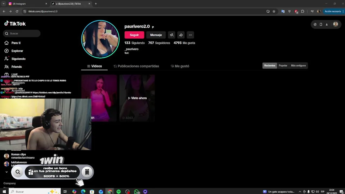Open a new browser tab
The width and height of the screenshot is (345, 194).
point(96,4)
